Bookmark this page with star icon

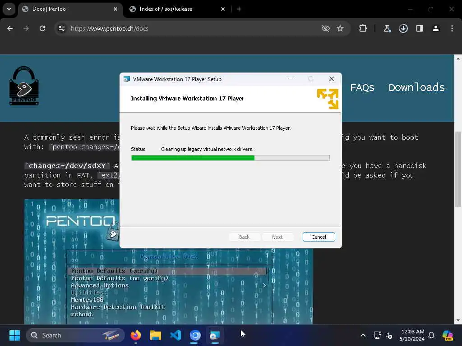click(340, 28)
